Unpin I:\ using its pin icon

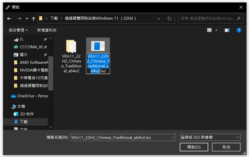click(45, 39)
